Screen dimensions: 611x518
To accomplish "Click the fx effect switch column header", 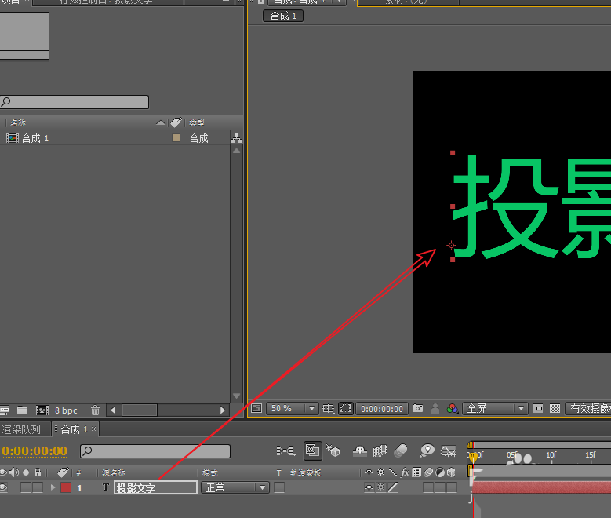I will pyautogui.click(x=405, y=472).
